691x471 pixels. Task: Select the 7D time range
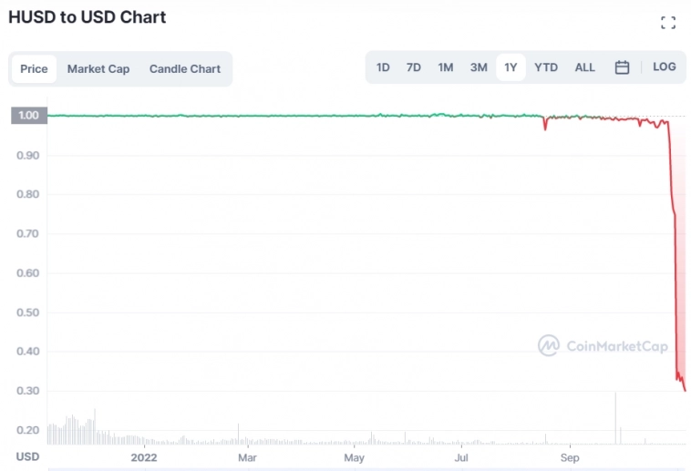click(414, 67)
